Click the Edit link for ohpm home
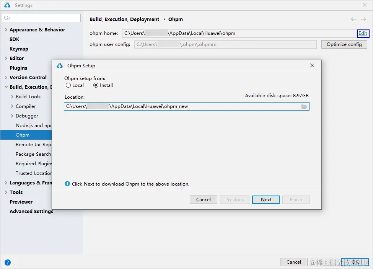 [x=363, y=33]
